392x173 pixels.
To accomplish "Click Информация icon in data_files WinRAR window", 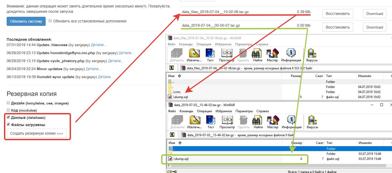I will click(x=291, y=55).
